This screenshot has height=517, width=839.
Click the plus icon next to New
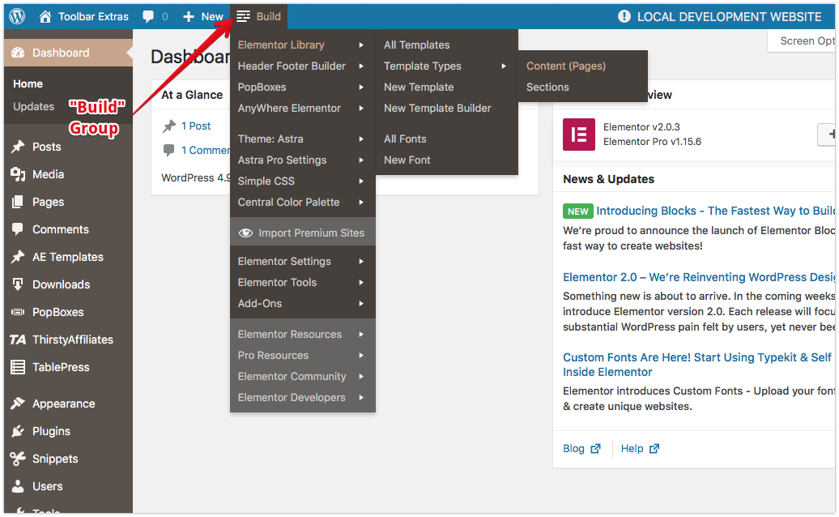pyautogui.click(x=189, y=16)
